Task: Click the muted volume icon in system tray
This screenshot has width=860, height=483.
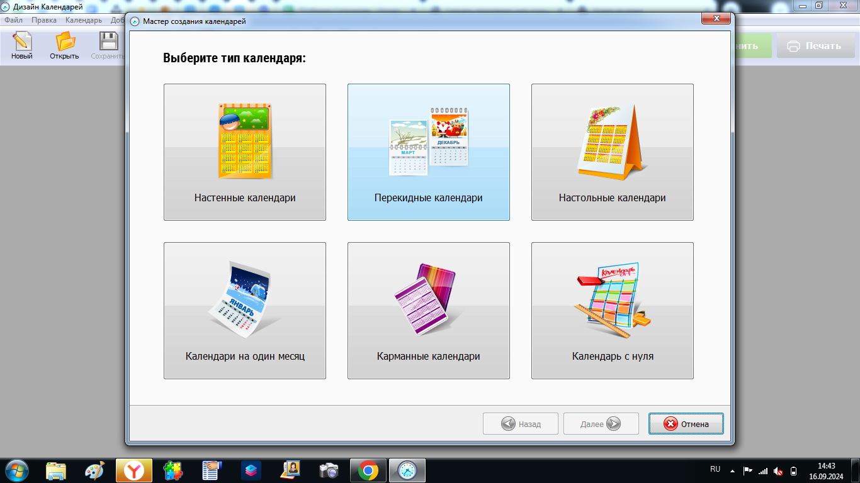Action: 778,470
